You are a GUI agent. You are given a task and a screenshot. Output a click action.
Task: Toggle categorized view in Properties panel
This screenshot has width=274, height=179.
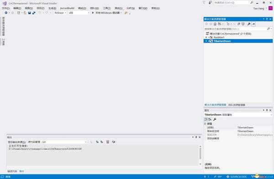click(x=206, y=119)
